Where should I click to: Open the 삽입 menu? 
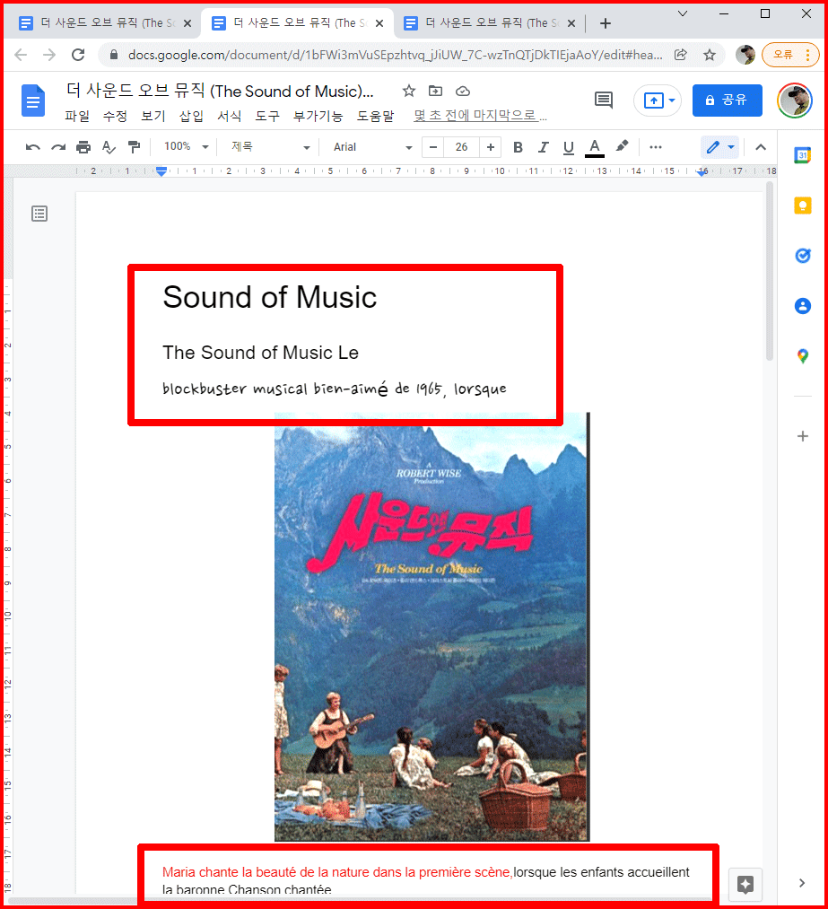[191, 116]
